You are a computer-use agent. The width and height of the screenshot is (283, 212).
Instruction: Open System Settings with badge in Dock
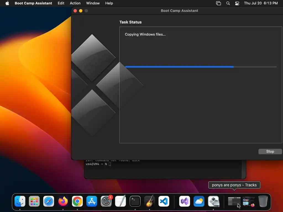pos(106,201)
